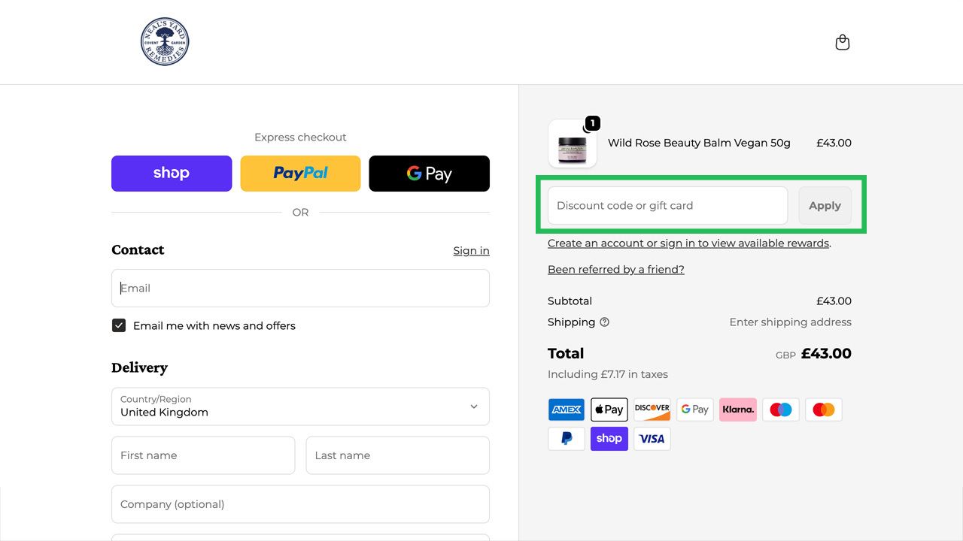
Task: Pay with the PayPal express button
Action: pyautogui.click(x=300, y=173)
